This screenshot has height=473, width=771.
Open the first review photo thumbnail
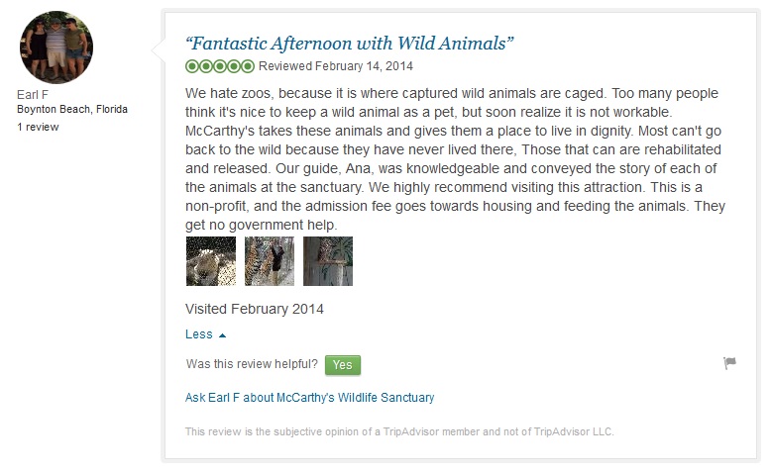coord(210,261)
